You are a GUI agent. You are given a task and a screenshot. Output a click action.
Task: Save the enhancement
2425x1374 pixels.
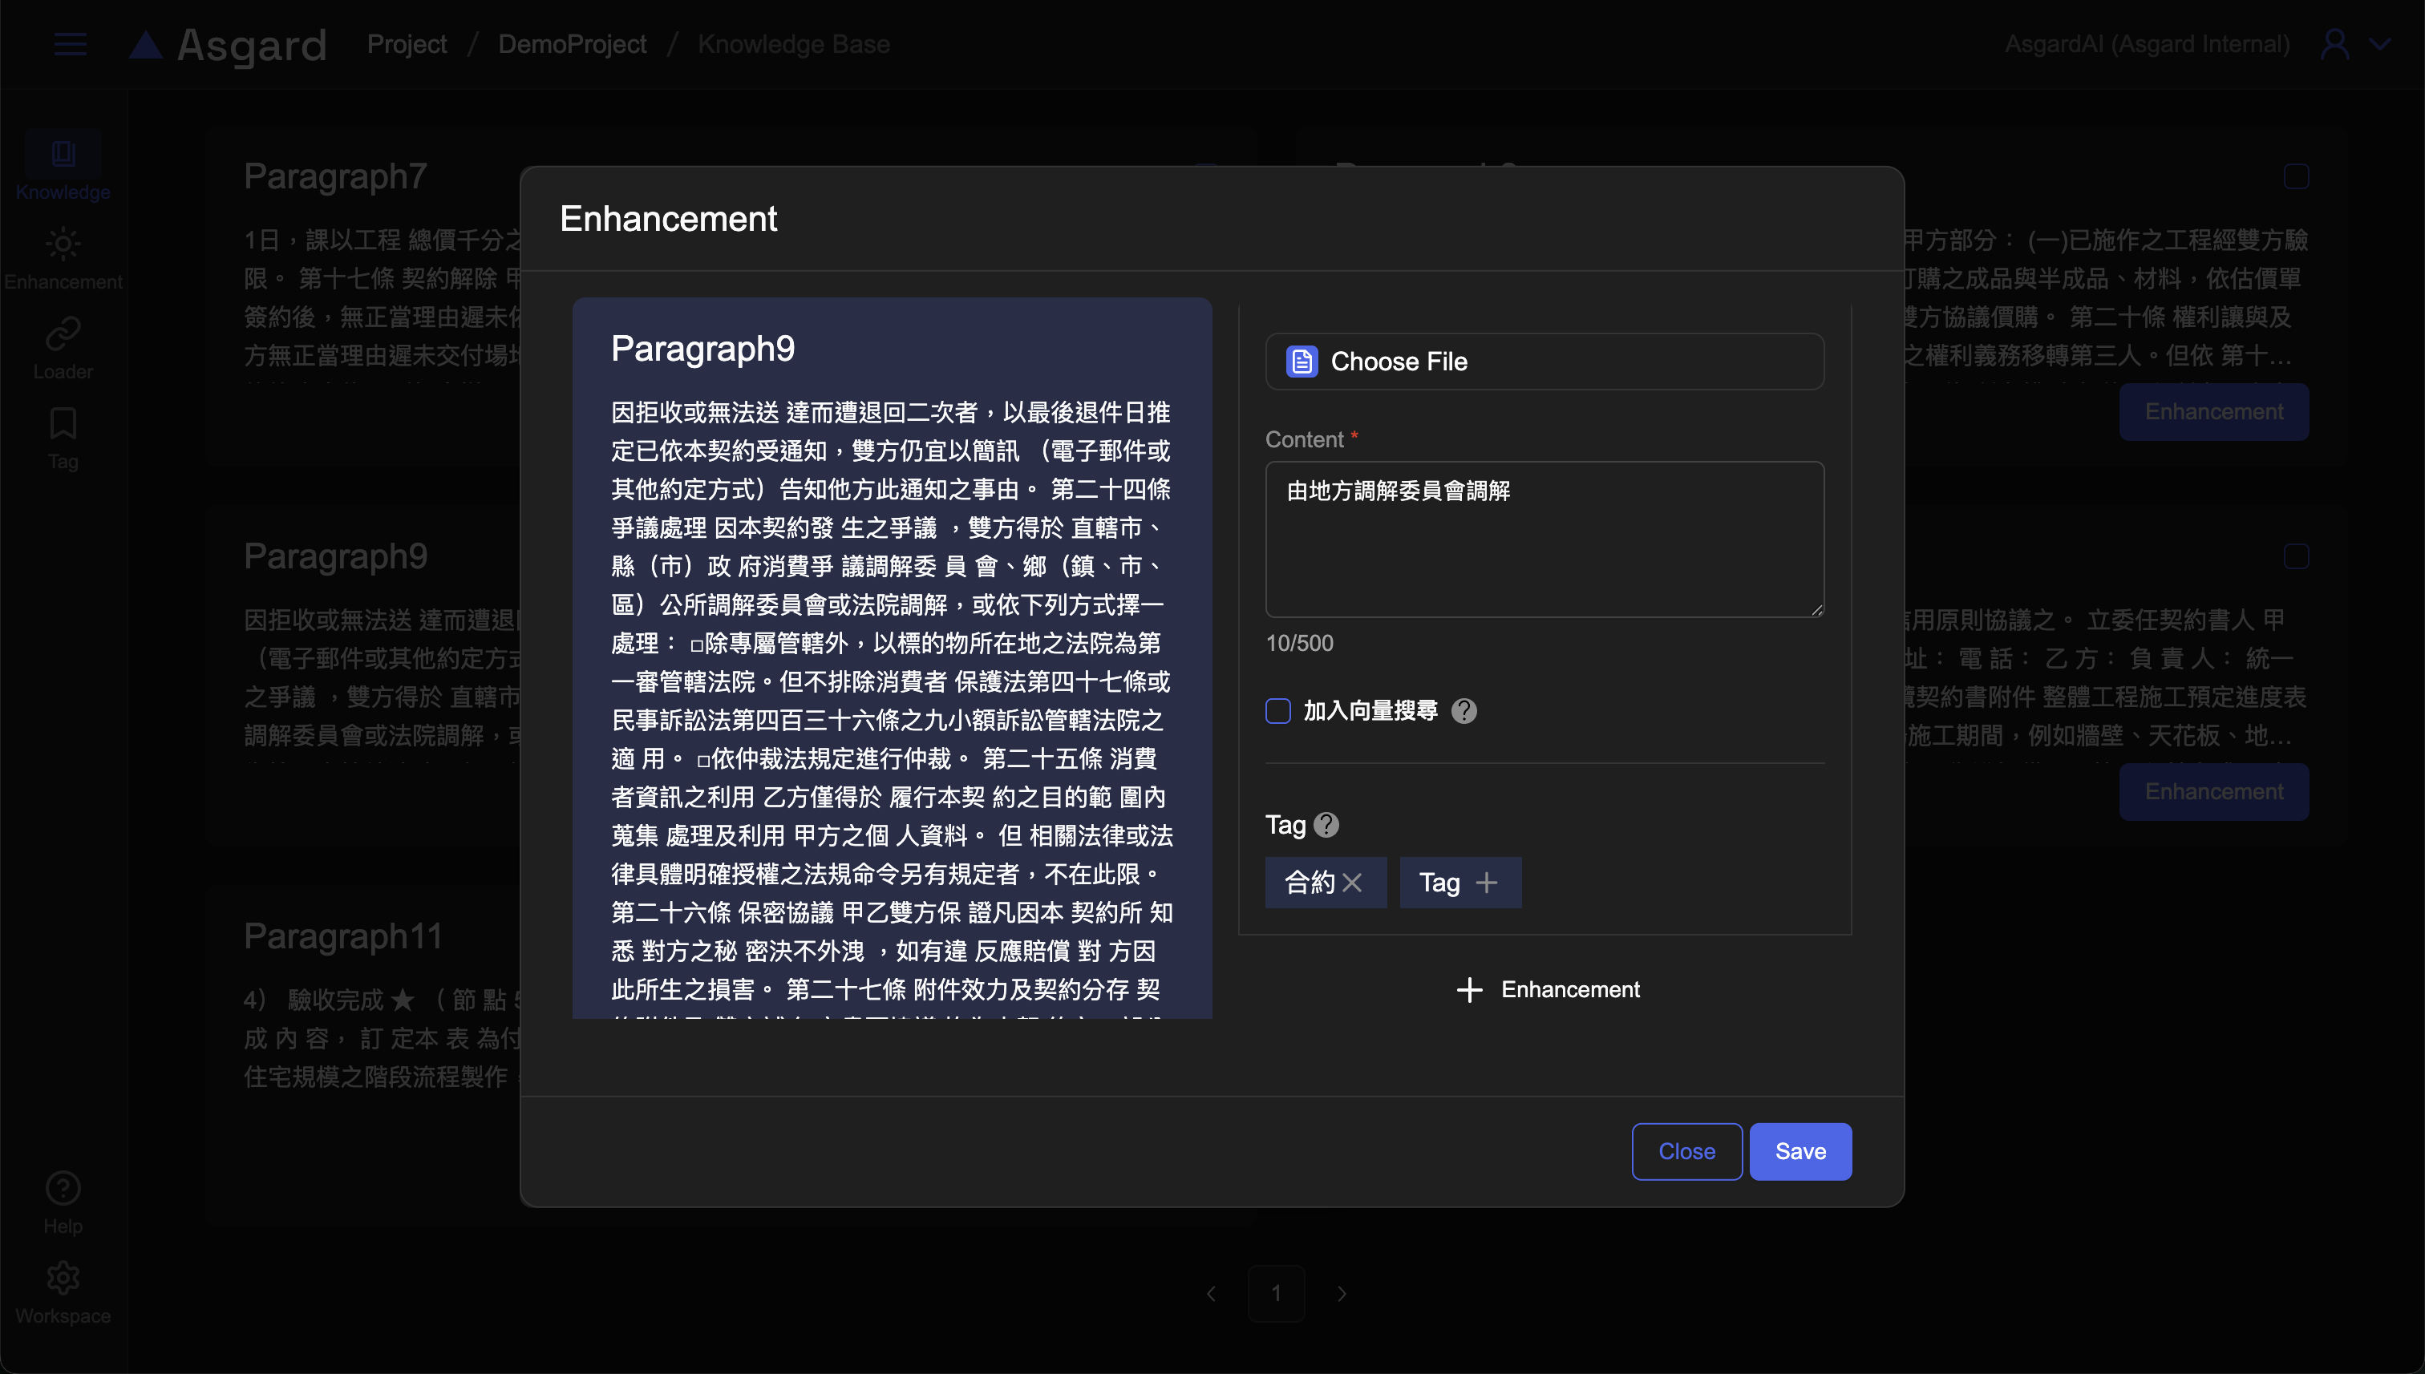tap(1800, 1151)
